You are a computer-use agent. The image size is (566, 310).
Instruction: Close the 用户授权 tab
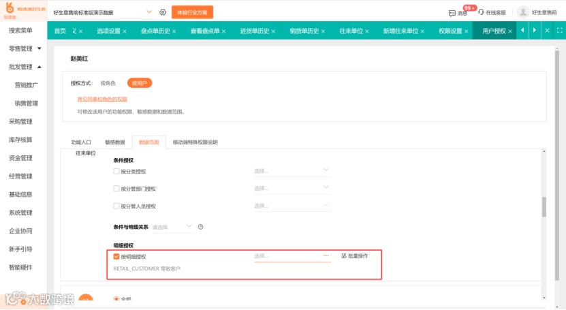click(x=510, y=31)
